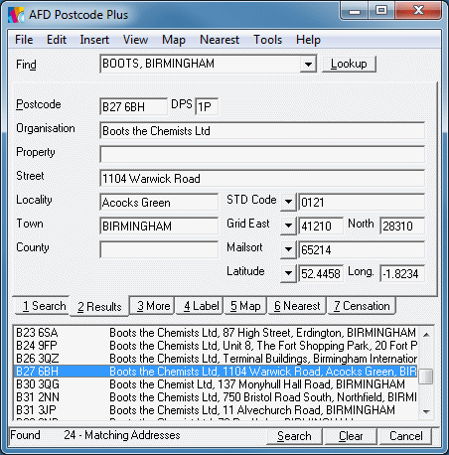
Task: Click the empty Property field
Action: [x=262, y=155]
